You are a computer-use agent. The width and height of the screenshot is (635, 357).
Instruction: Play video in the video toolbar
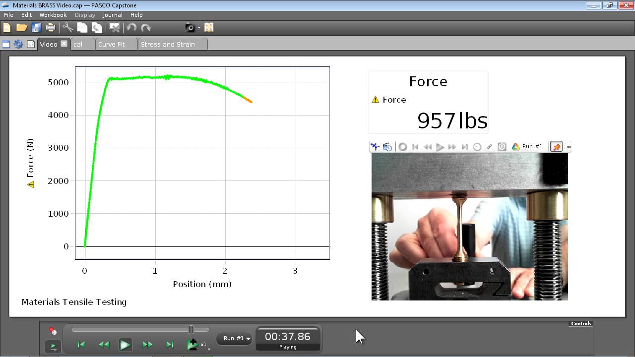click(440, 147)
